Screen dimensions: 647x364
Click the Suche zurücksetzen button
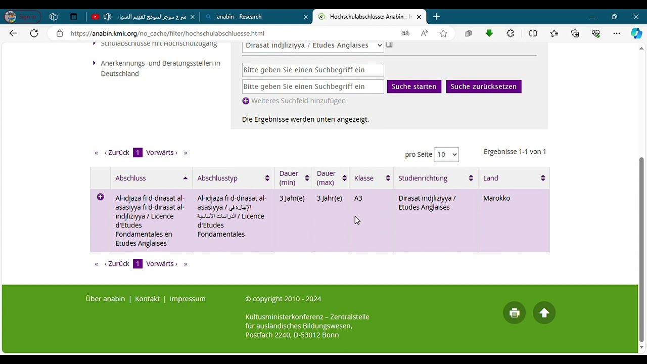tap(484, 86)
